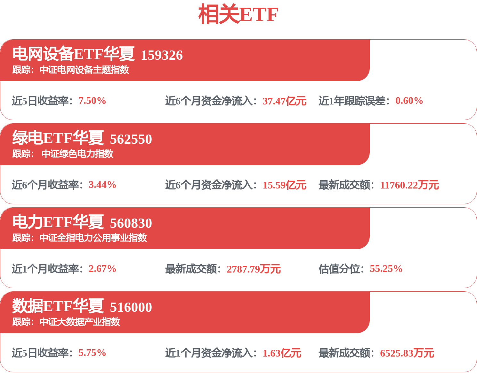Image resolution: width=477 pixels, height=377 pixels.
Task: Click the 37.47亿元 net inflow figure
Action: click(x=284, y=101)
